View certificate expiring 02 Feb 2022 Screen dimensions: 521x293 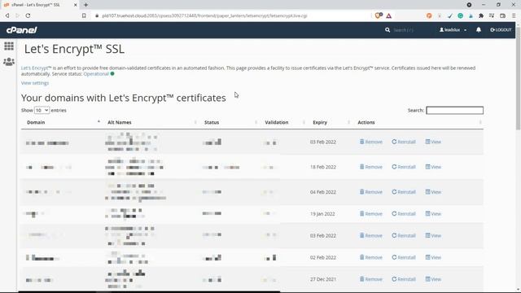[x=433, y=257]
